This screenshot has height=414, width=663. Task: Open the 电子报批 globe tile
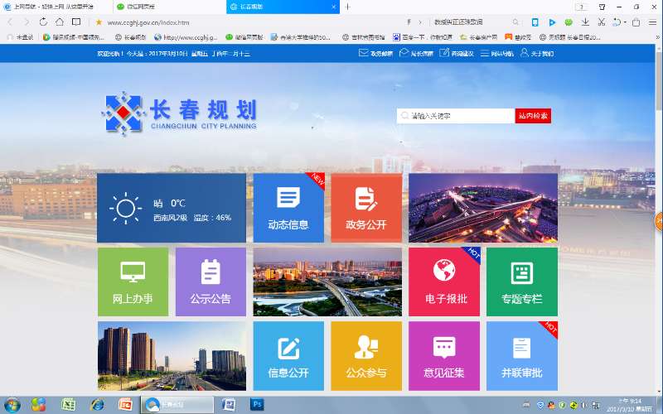click(x=443, y=282)
